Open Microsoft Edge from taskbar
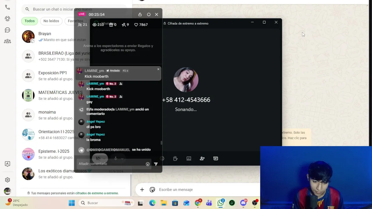 tap(152, 203)
